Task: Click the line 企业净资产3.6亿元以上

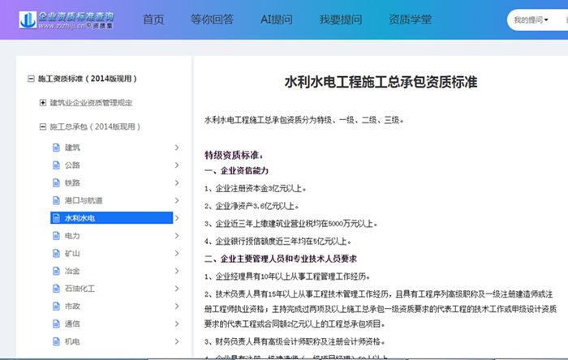Action: [252, 206]
